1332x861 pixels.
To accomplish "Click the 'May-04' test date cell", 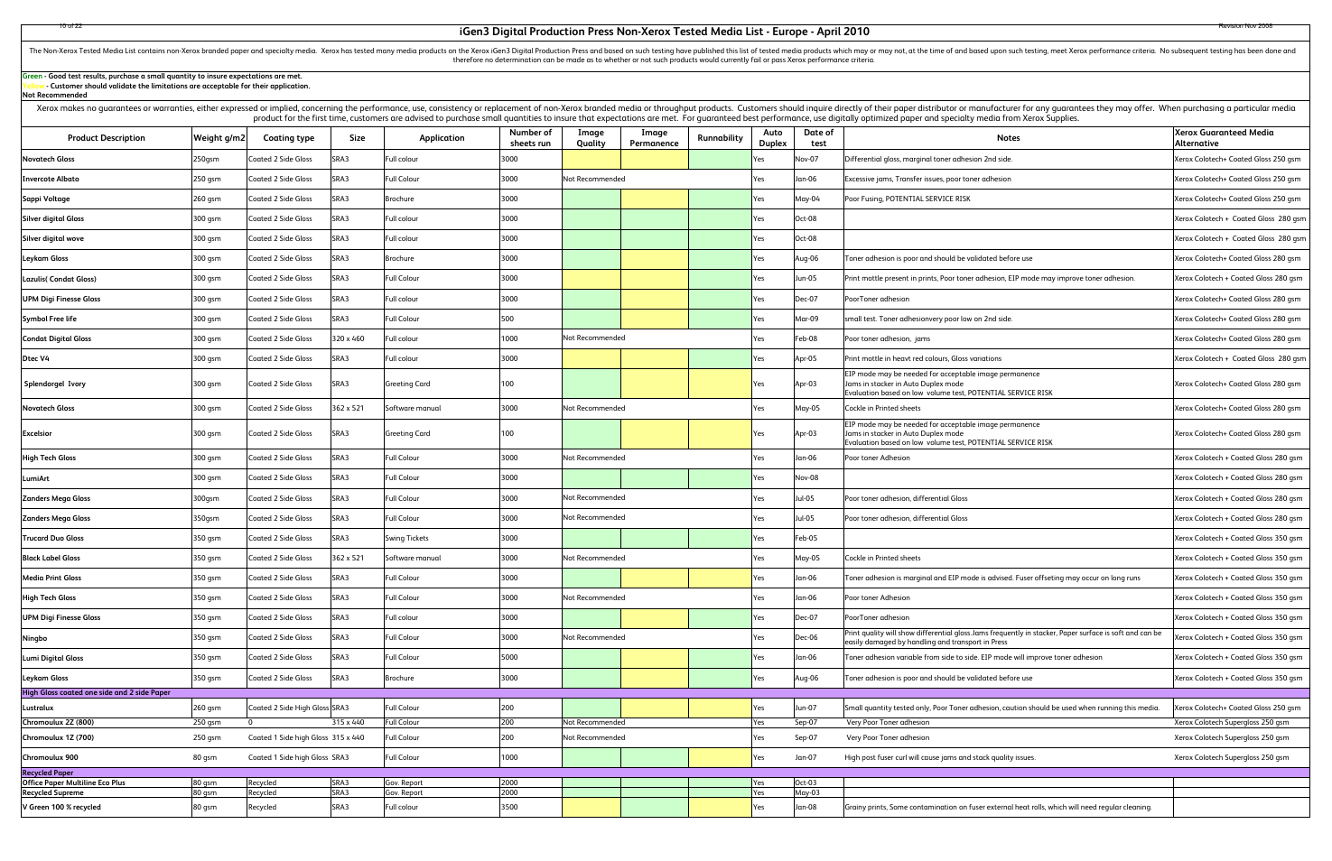I will point(818,199).
